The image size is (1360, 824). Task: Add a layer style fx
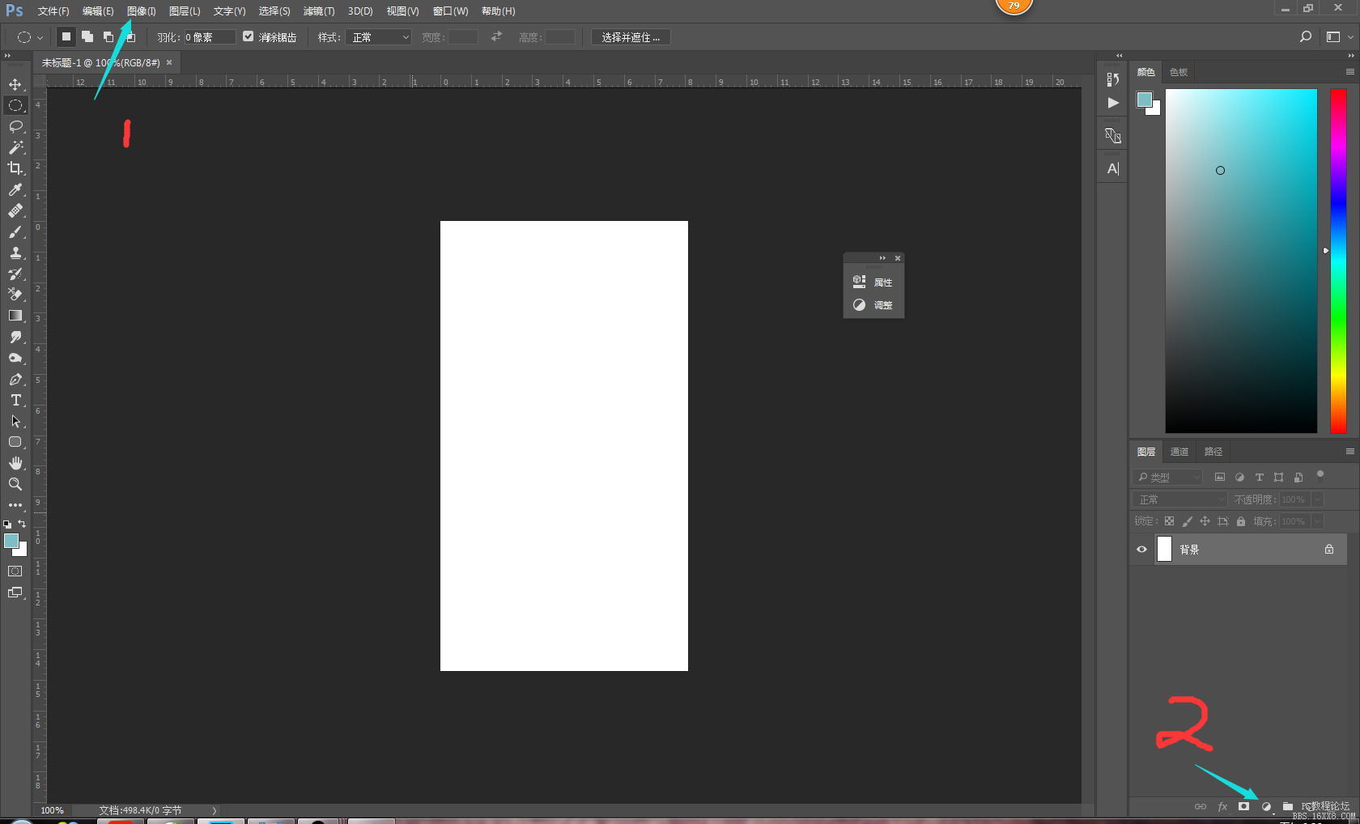tap(1222, 807)
